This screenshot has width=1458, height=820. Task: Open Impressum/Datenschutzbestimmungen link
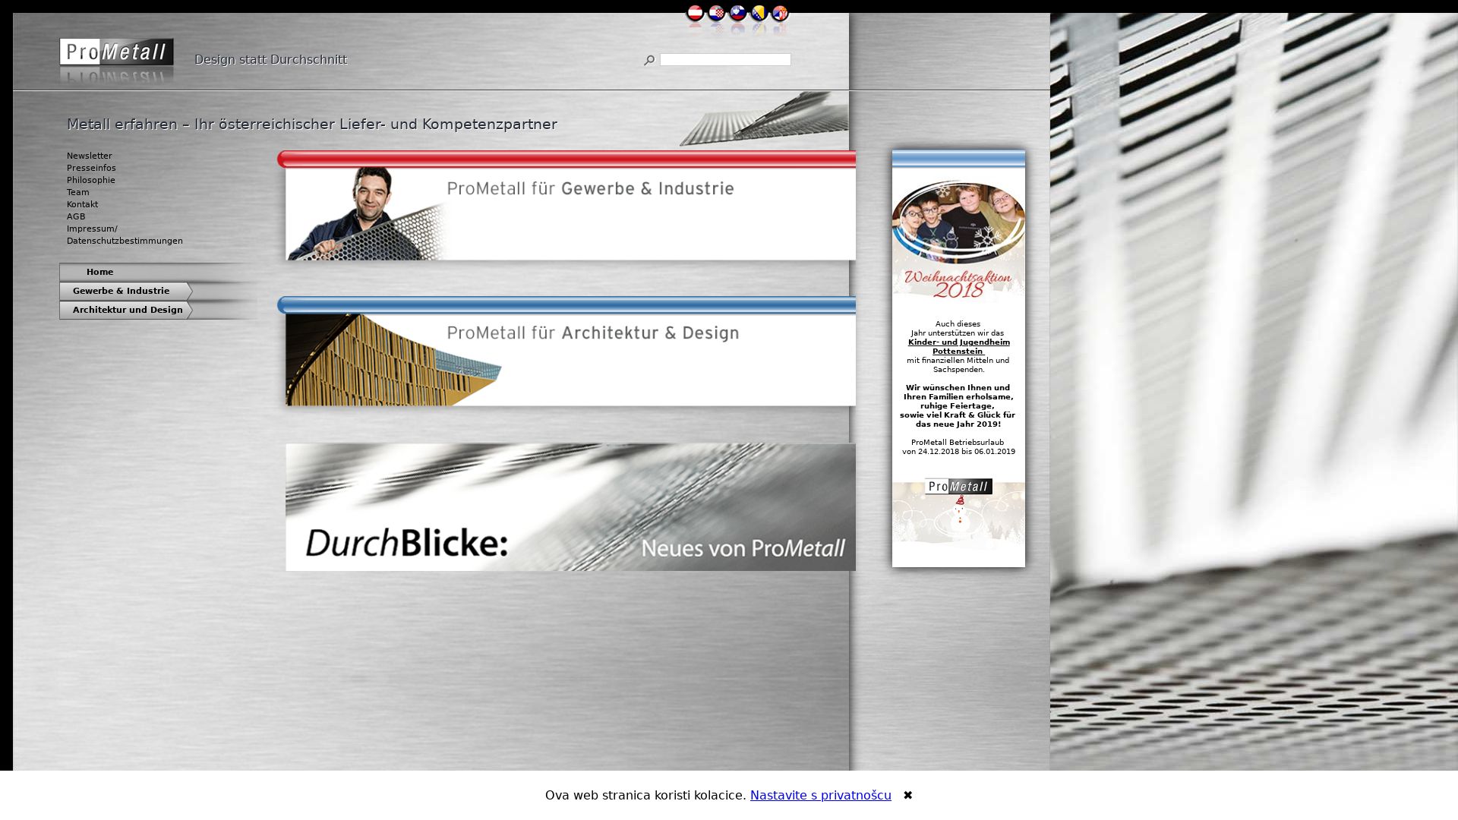[125, 235]
